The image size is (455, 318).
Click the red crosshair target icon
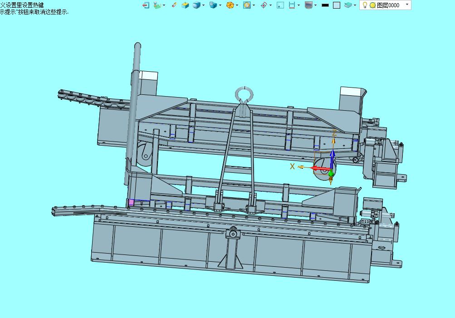[264, 5]
